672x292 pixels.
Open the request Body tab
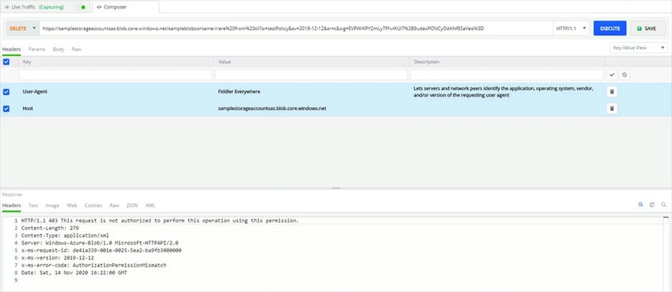(59, 49)
